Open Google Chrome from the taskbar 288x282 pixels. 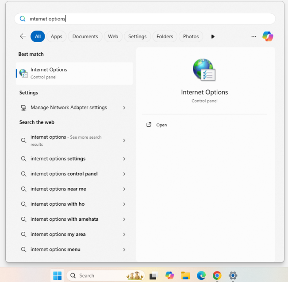(217, 275)
